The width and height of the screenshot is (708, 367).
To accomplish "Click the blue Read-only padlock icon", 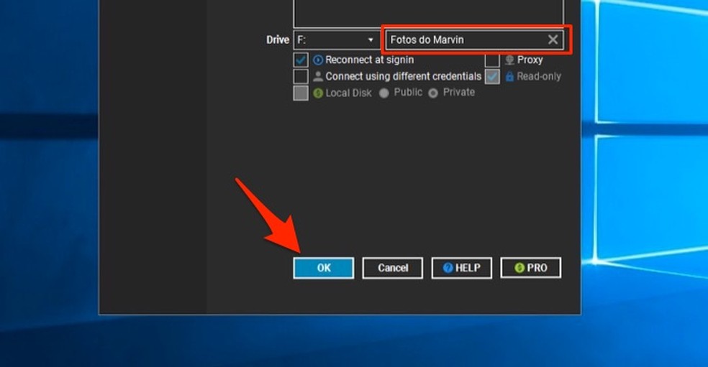I will pyautogui.click(x=510, y=77).
